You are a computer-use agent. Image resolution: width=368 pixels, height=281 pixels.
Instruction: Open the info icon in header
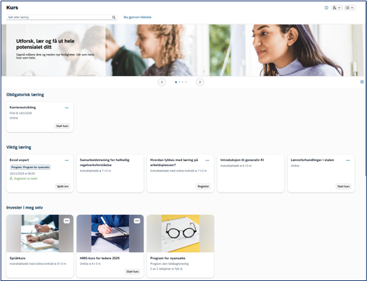pos(326,8)
